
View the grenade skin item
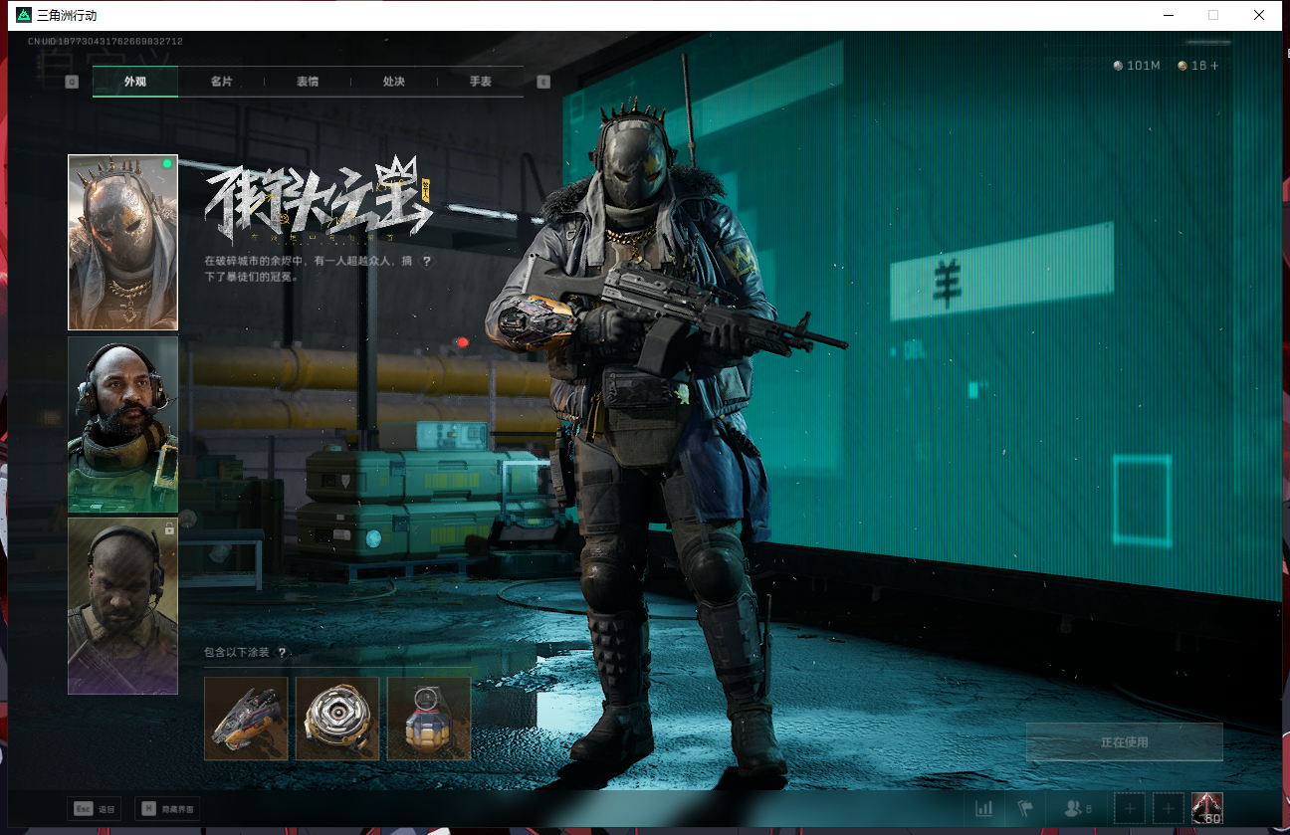(429, 719)
